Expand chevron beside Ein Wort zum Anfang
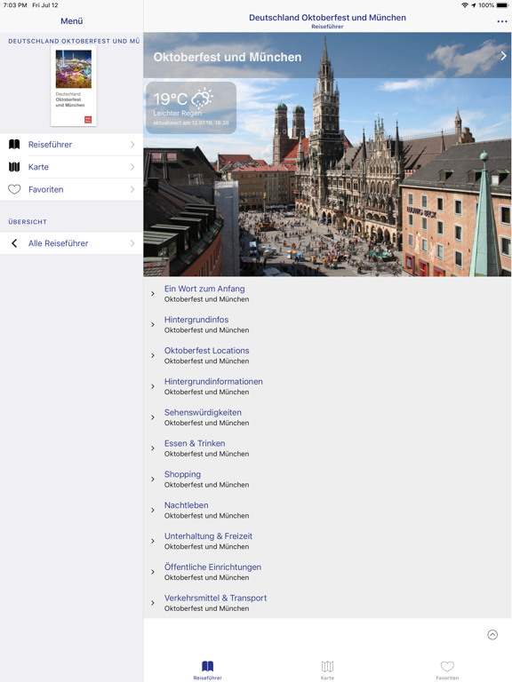 152,294
